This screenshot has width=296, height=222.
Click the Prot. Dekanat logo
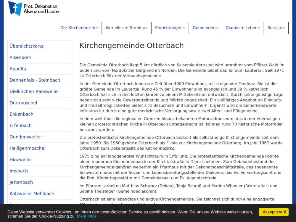pyautogui.click(x=34, y=9)
